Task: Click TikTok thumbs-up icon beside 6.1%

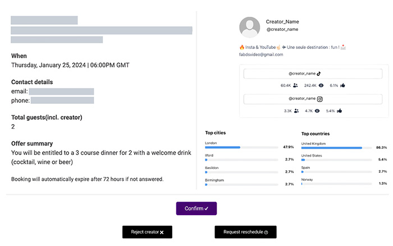Action: 342,85
